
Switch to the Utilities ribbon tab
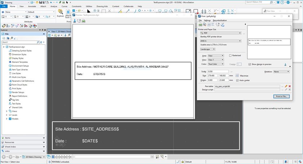(x=89, y=6)
